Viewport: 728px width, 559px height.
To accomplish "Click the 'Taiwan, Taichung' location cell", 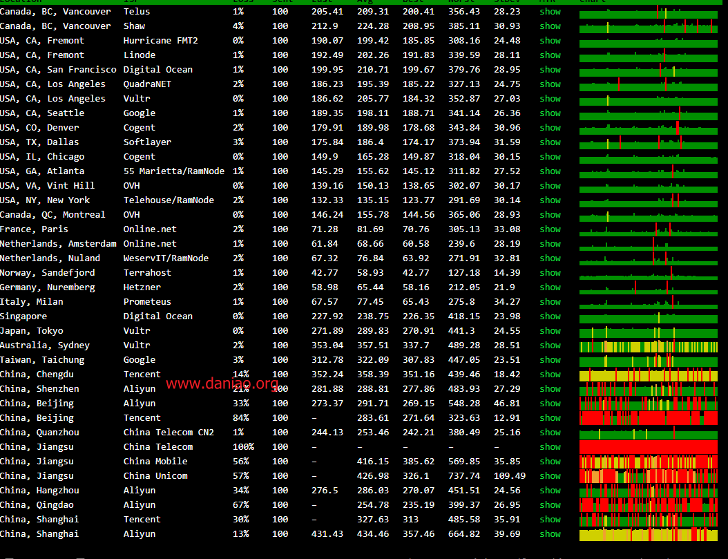I will [x=42, y=360].
